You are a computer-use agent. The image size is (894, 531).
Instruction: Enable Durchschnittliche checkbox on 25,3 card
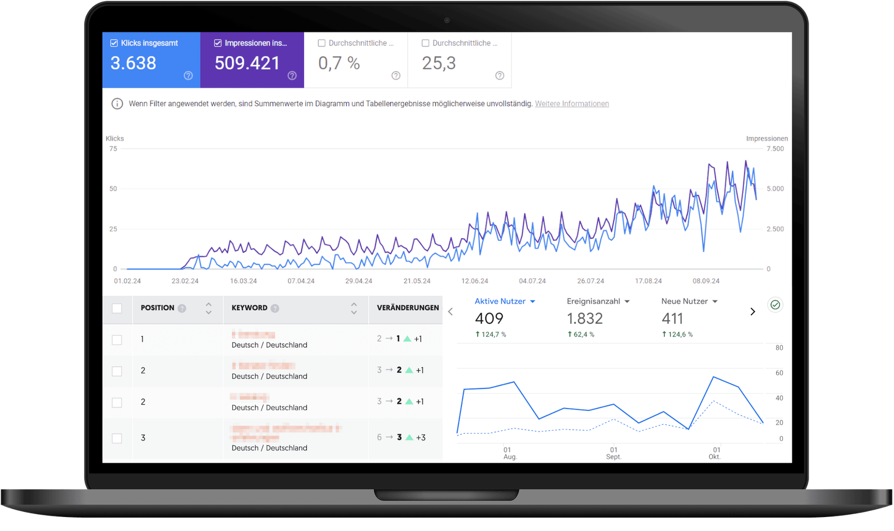[426, 43]
